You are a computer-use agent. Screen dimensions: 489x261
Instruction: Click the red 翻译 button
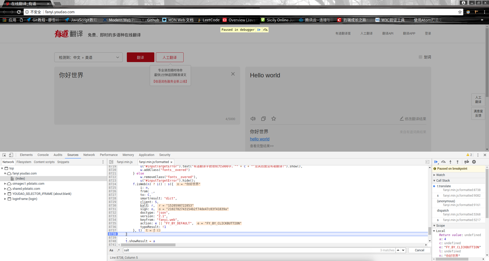[141, 57]
